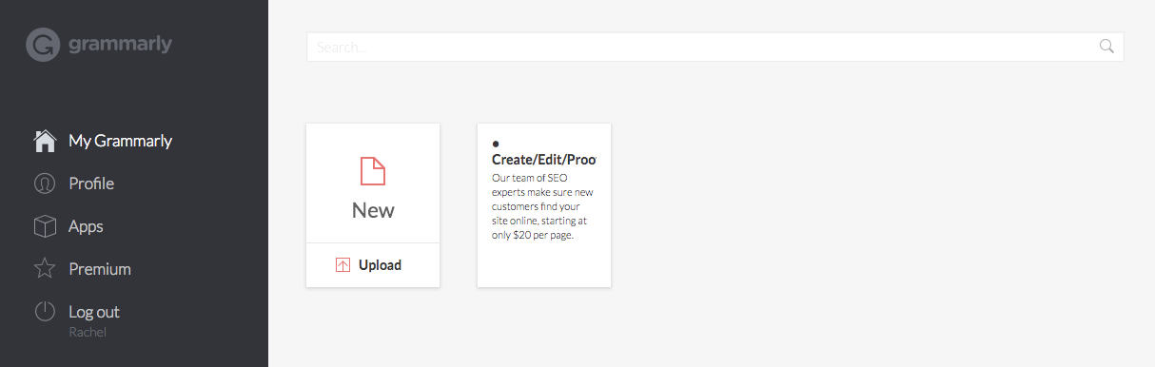Click the grammarly wordmark in the sidebar
Image resolution: width=1155 pixels, height=367 pixels.
tap(120, 45)
